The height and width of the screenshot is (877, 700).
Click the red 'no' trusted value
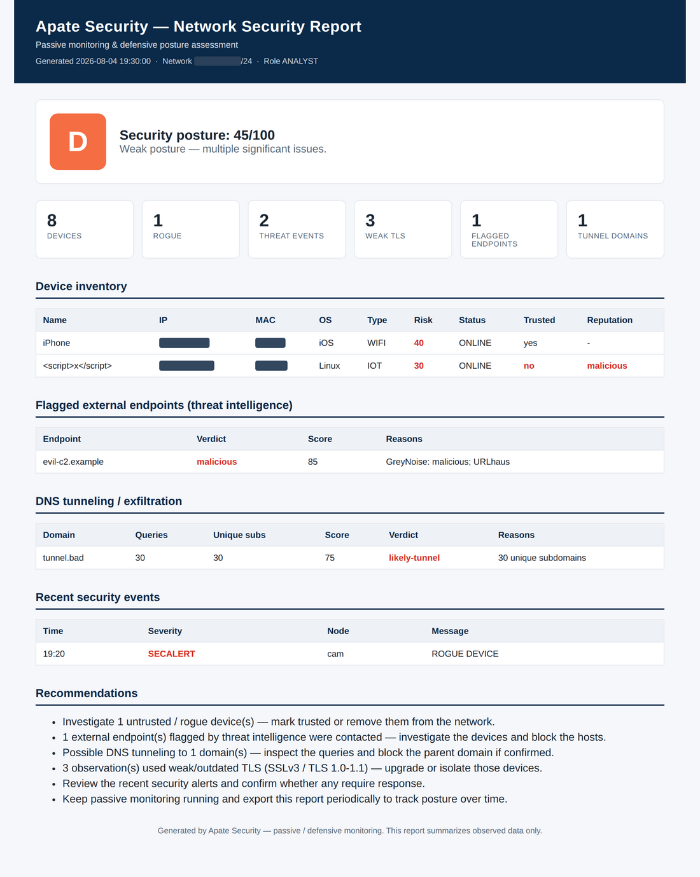click(529, 366)
